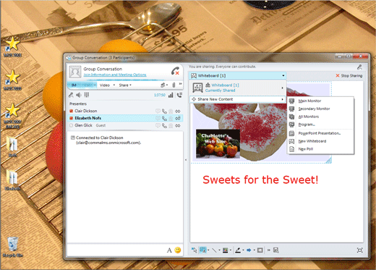Toggle the status box next to Elizabeth Nofs
Screen dimensions: 376x270
[71, 118]
